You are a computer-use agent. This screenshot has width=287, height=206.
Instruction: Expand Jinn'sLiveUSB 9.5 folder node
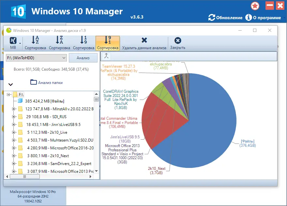click(x=14, y=124)
